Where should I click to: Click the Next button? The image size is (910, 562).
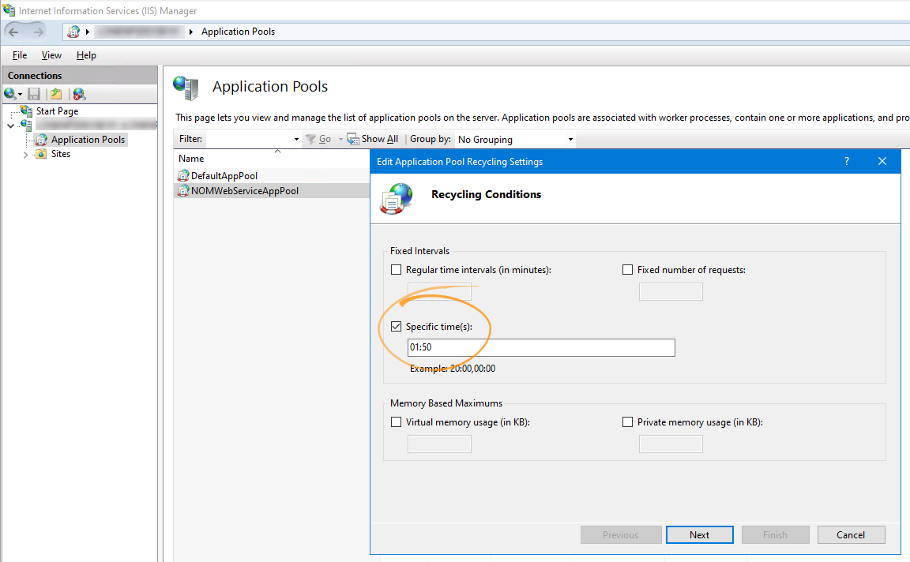point(699,534)
